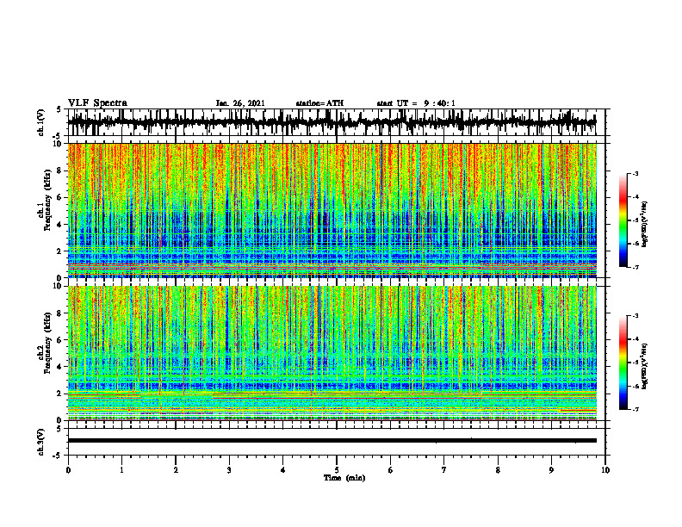Click the 'Time (min)' axis title
Screen dimensions: 682x527
344,478
